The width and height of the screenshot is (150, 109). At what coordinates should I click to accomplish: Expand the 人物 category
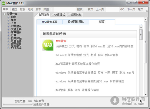(8, 23)
